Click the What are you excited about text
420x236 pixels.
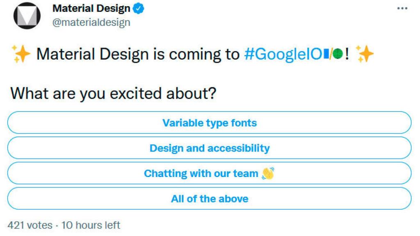113,94
